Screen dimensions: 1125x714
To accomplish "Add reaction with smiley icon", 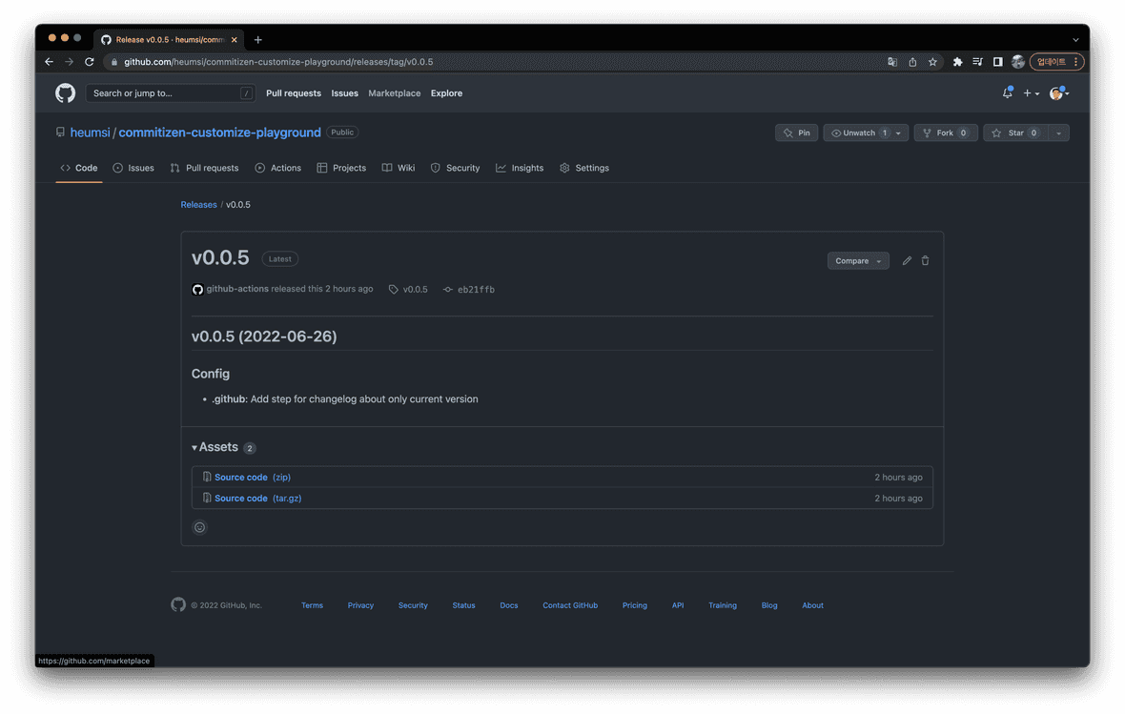I will [199, 527].
